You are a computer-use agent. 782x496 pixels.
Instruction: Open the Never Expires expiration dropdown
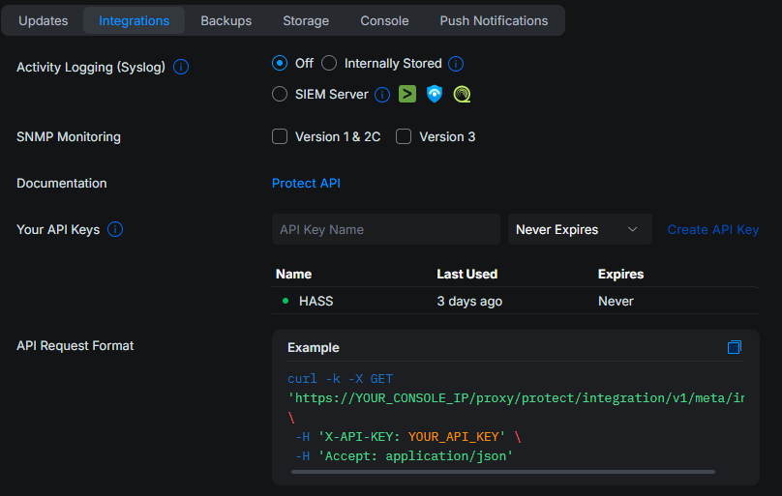pos(579,230)
